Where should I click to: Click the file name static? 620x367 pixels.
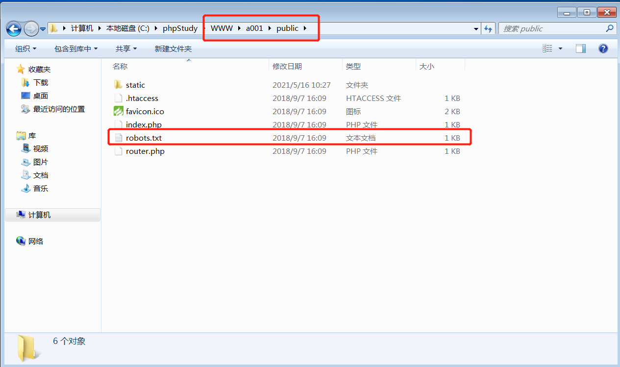[135, 85]
